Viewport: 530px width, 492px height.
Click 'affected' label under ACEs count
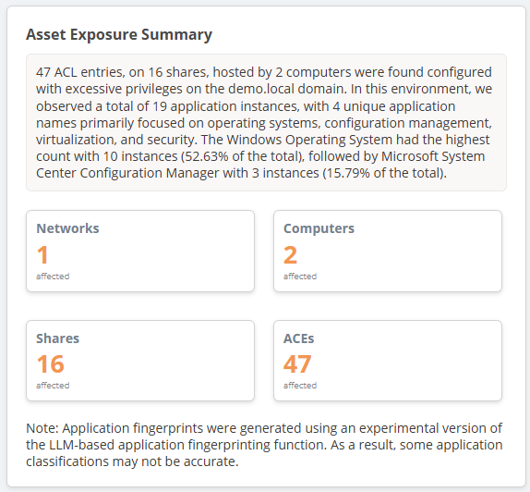[300, 386]
